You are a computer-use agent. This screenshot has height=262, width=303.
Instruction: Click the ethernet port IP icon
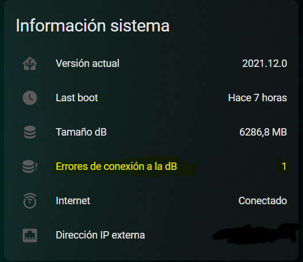click(30, 235)
